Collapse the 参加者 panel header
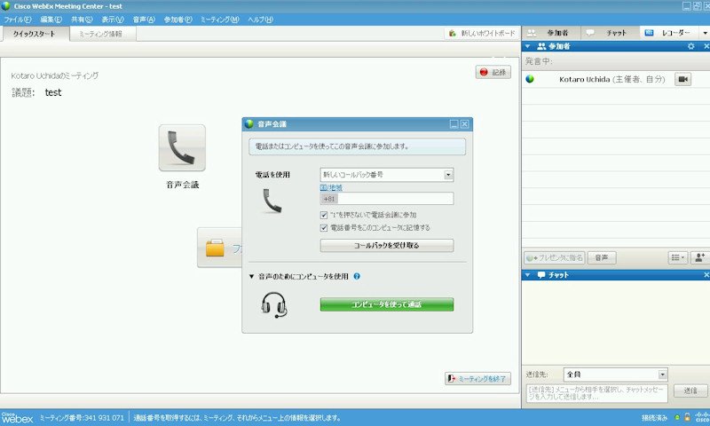Screen dimensions: 710x426 528,46
